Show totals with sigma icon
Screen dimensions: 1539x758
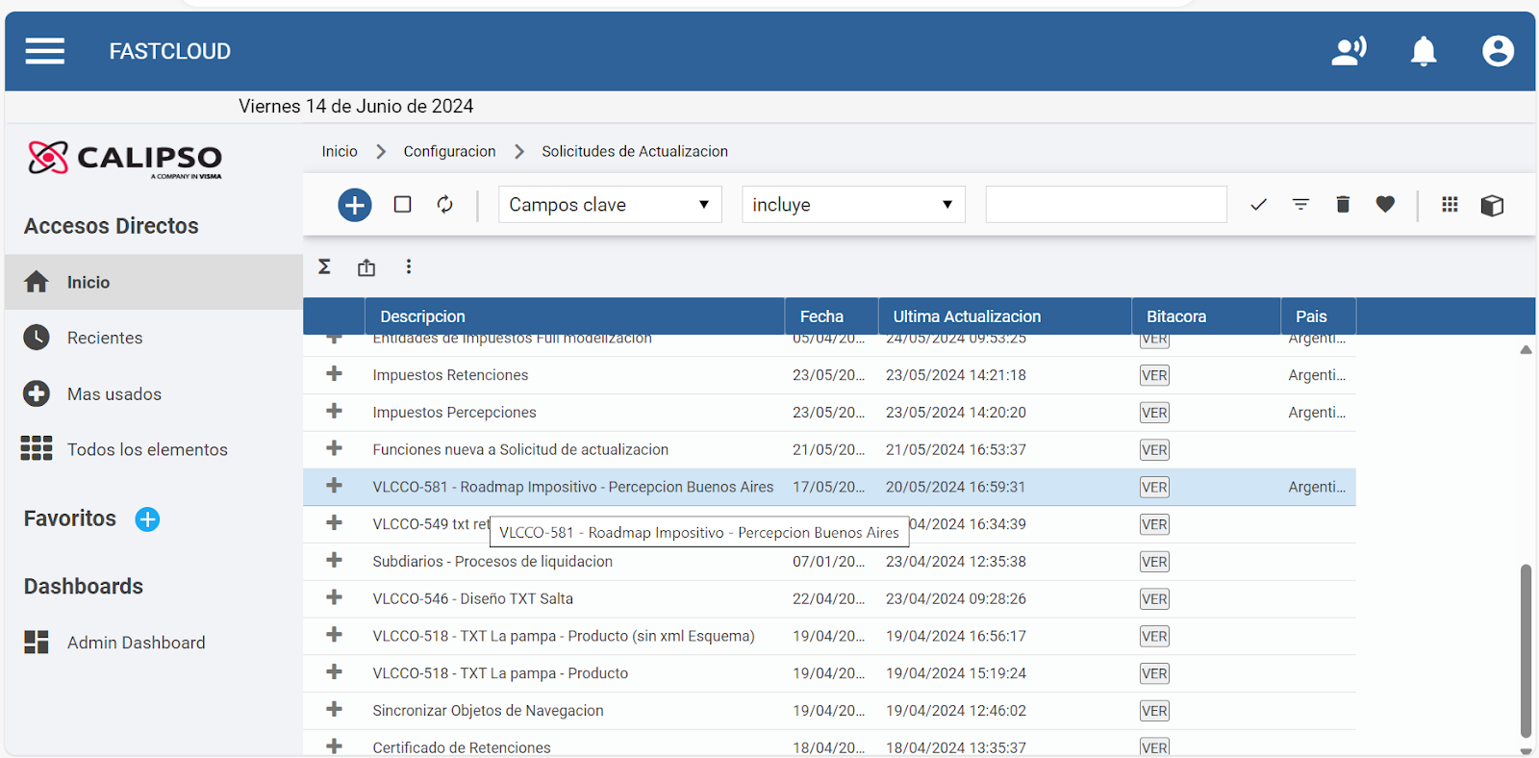pos(324,266)
